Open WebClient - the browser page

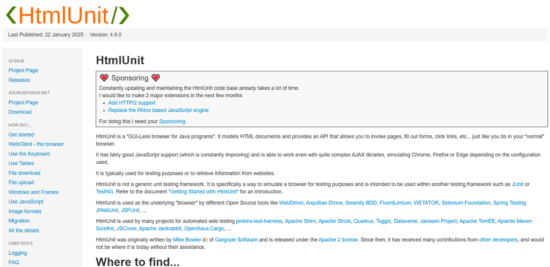(36, 144)
